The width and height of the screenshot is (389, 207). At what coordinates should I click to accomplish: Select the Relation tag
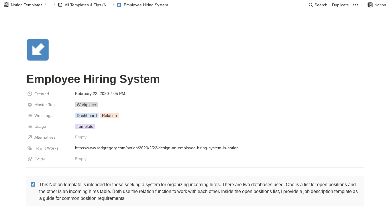109,116
